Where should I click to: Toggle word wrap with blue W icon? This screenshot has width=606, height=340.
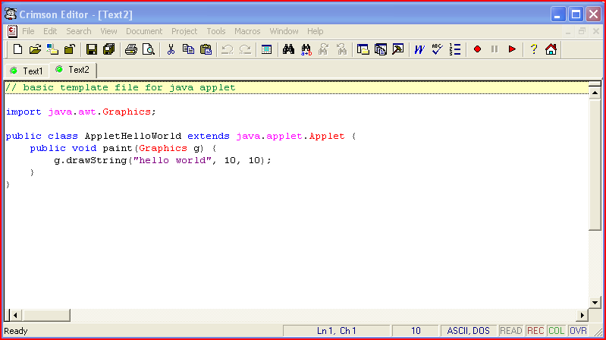tap(419, 49)
